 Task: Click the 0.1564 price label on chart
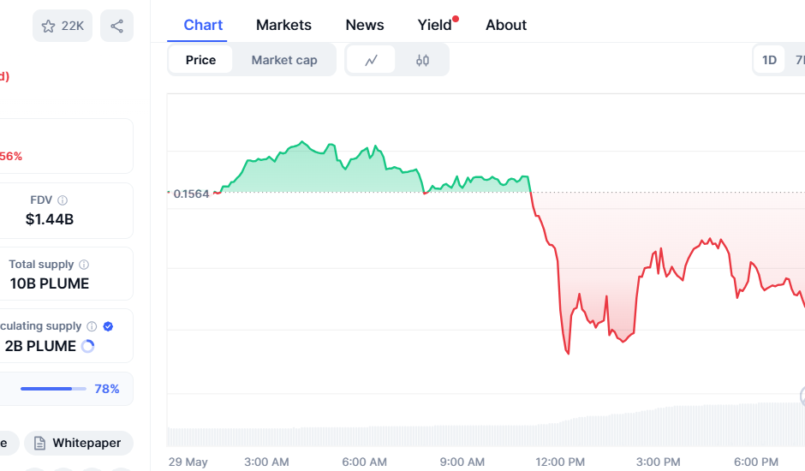pos(191,194)
